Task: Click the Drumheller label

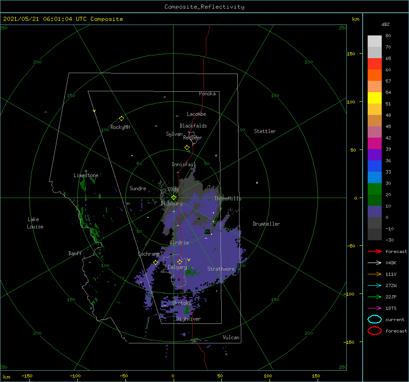Action: [x=266, y=224]
